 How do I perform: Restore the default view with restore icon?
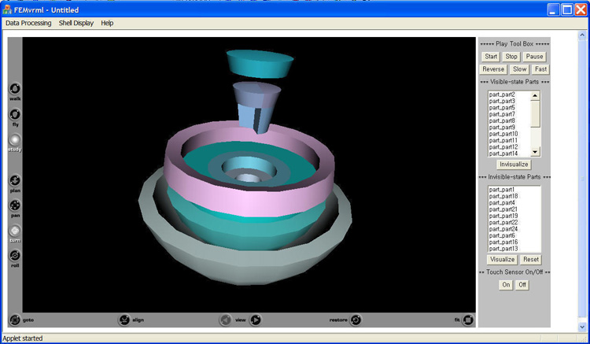(356, 320)
